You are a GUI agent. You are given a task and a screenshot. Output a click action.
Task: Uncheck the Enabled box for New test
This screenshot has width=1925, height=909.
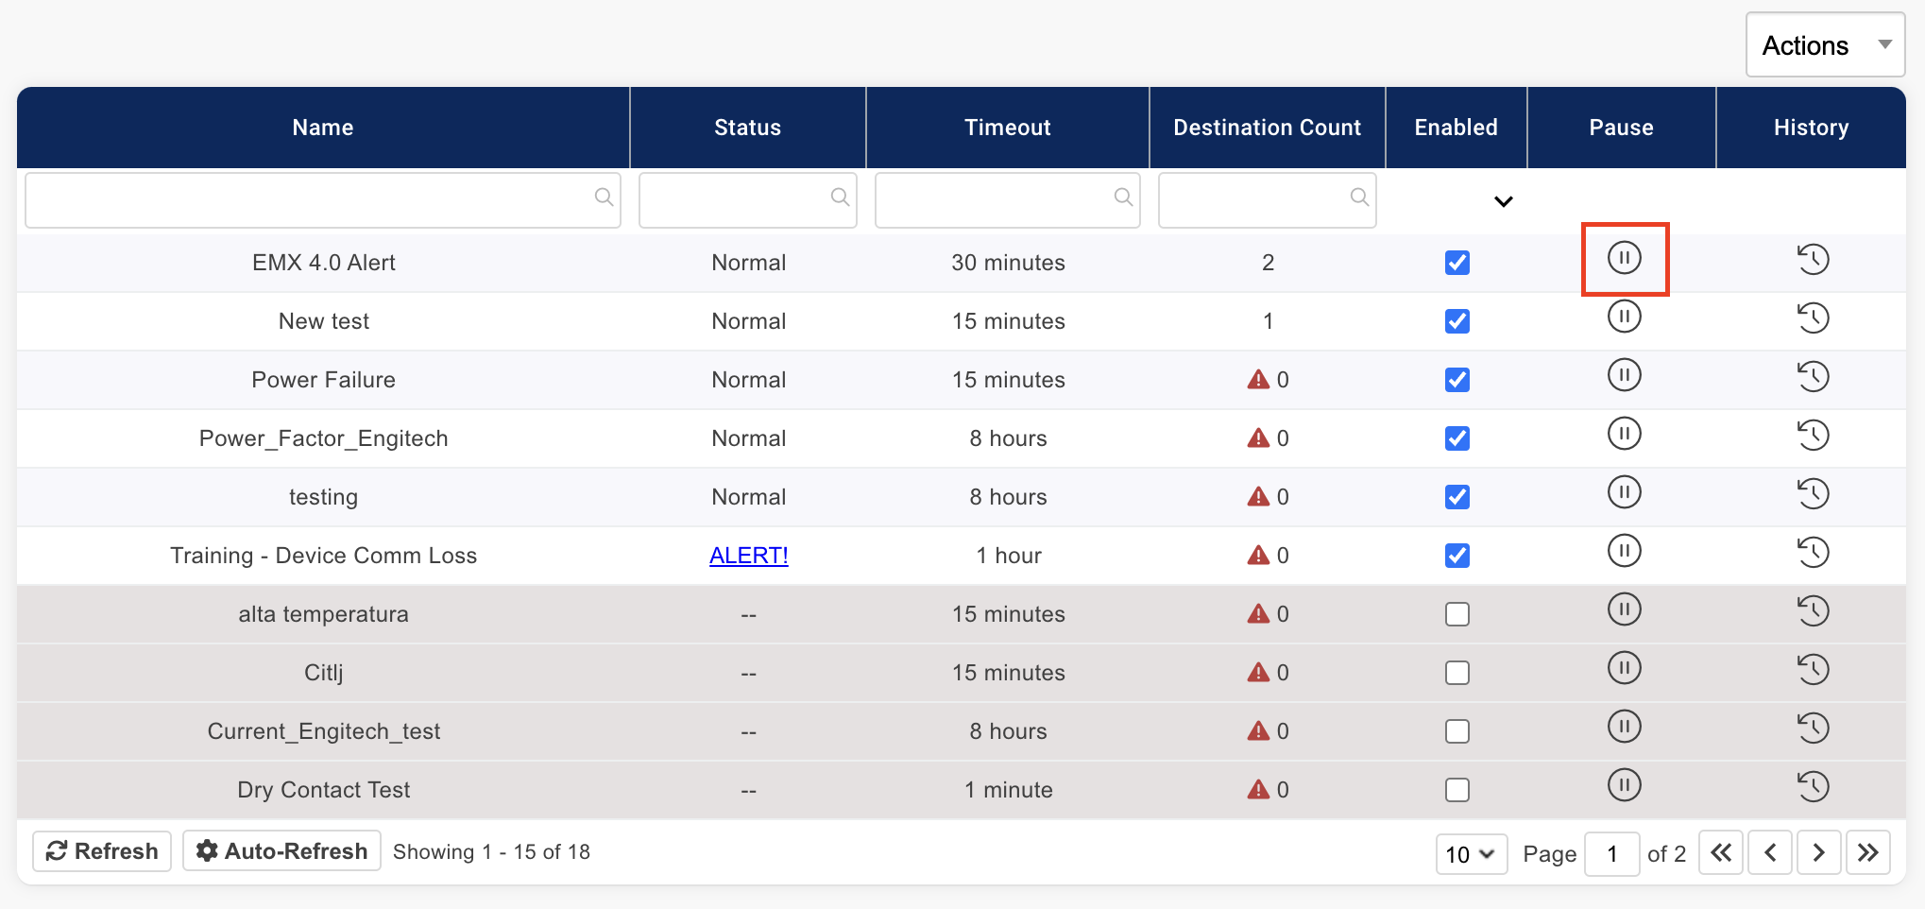1457,321
